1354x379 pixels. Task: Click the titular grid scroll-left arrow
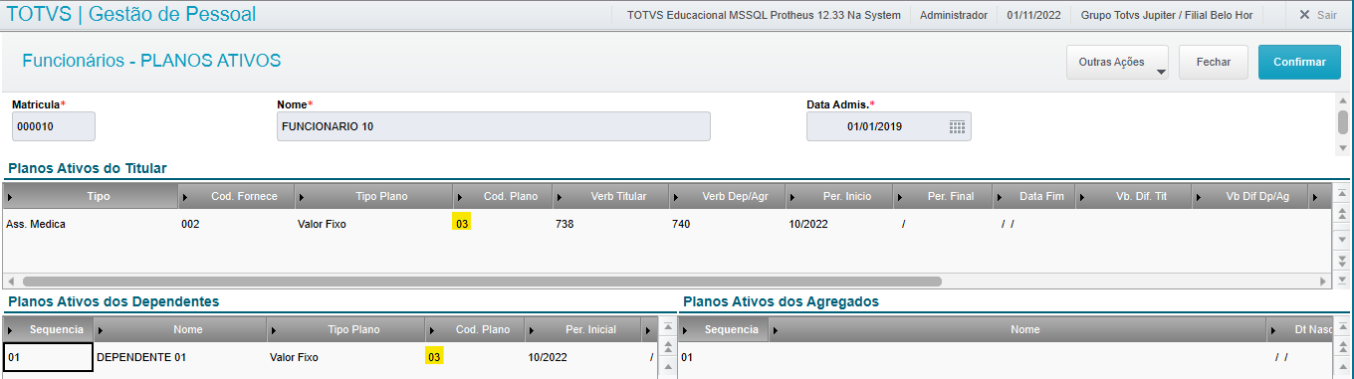click(11, 282)
